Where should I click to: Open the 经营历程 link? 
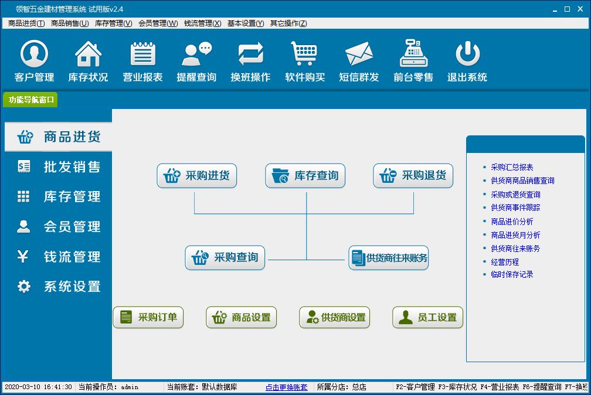pyautogui.click(x=505, y=262)
